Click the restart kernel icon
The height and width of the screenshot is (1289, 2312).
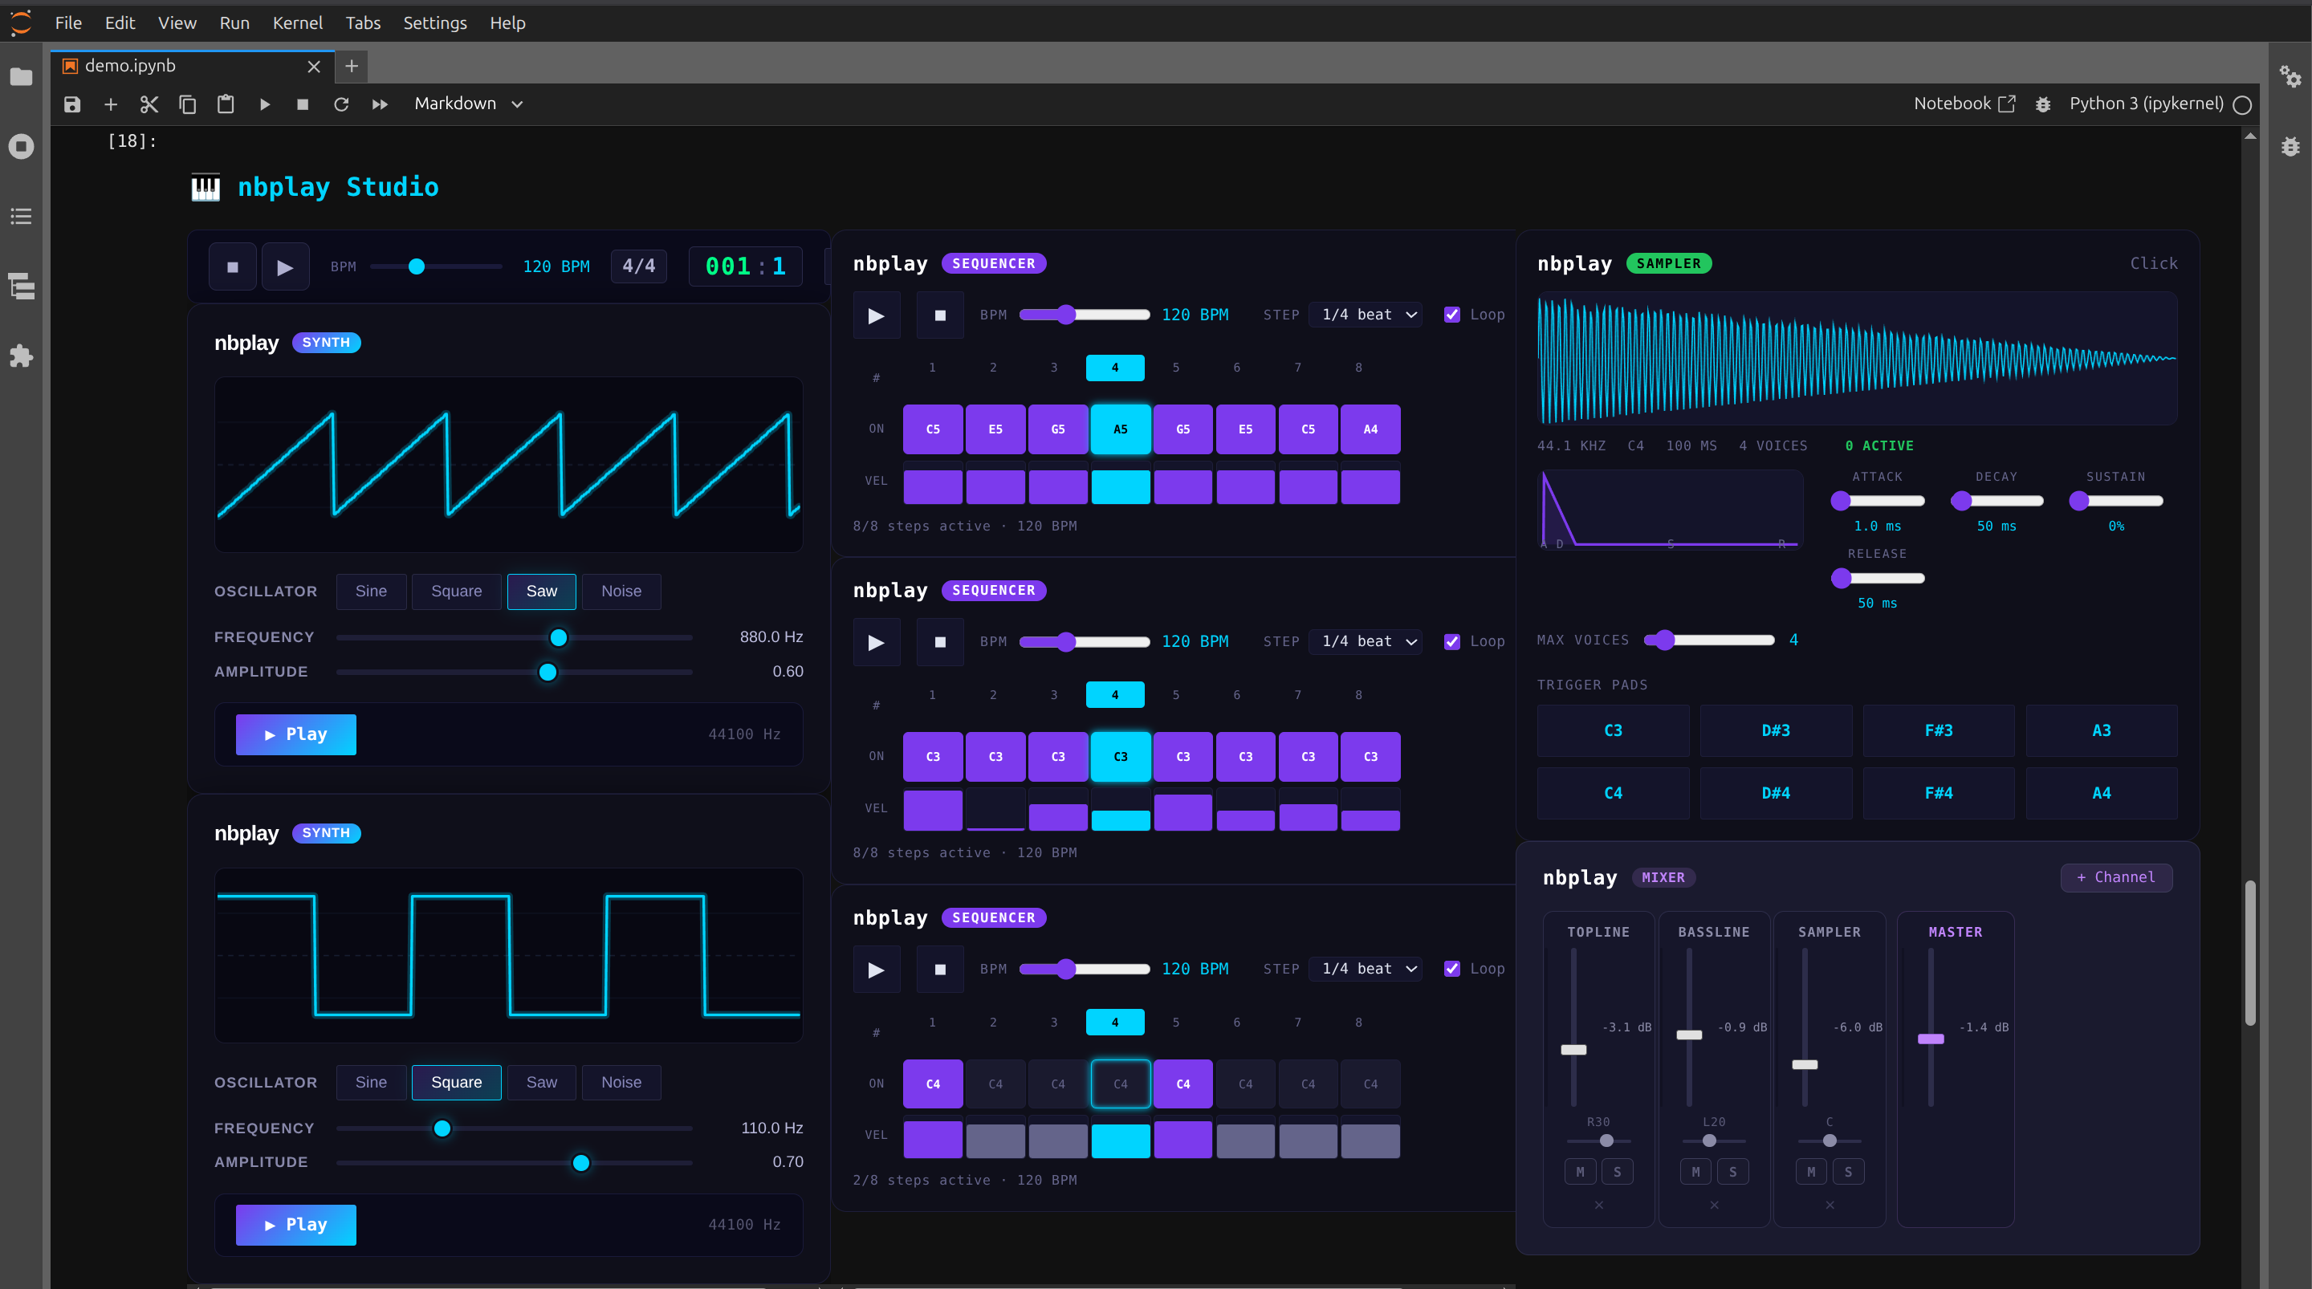point(341,104)
